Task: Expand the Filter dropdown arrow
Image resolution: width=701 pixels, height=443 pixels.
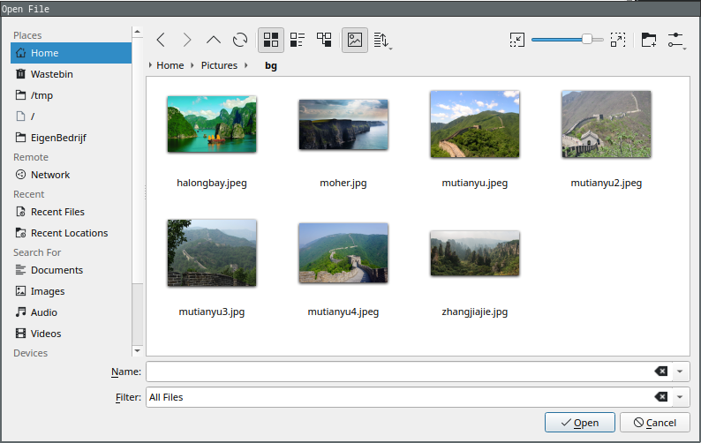Action: click(x=680, y=397)
